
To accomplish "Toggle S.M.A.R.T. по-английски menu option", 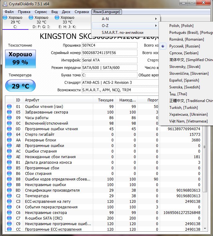I will click(x=126, y=33).
